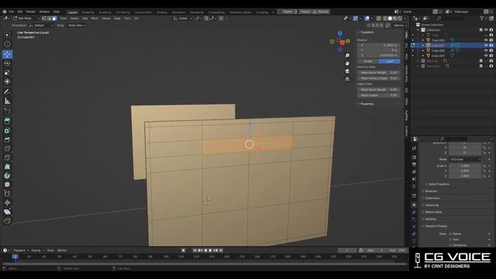
Task: Open the Global transform orientation dropdown
Action: [x=183, y=19]
